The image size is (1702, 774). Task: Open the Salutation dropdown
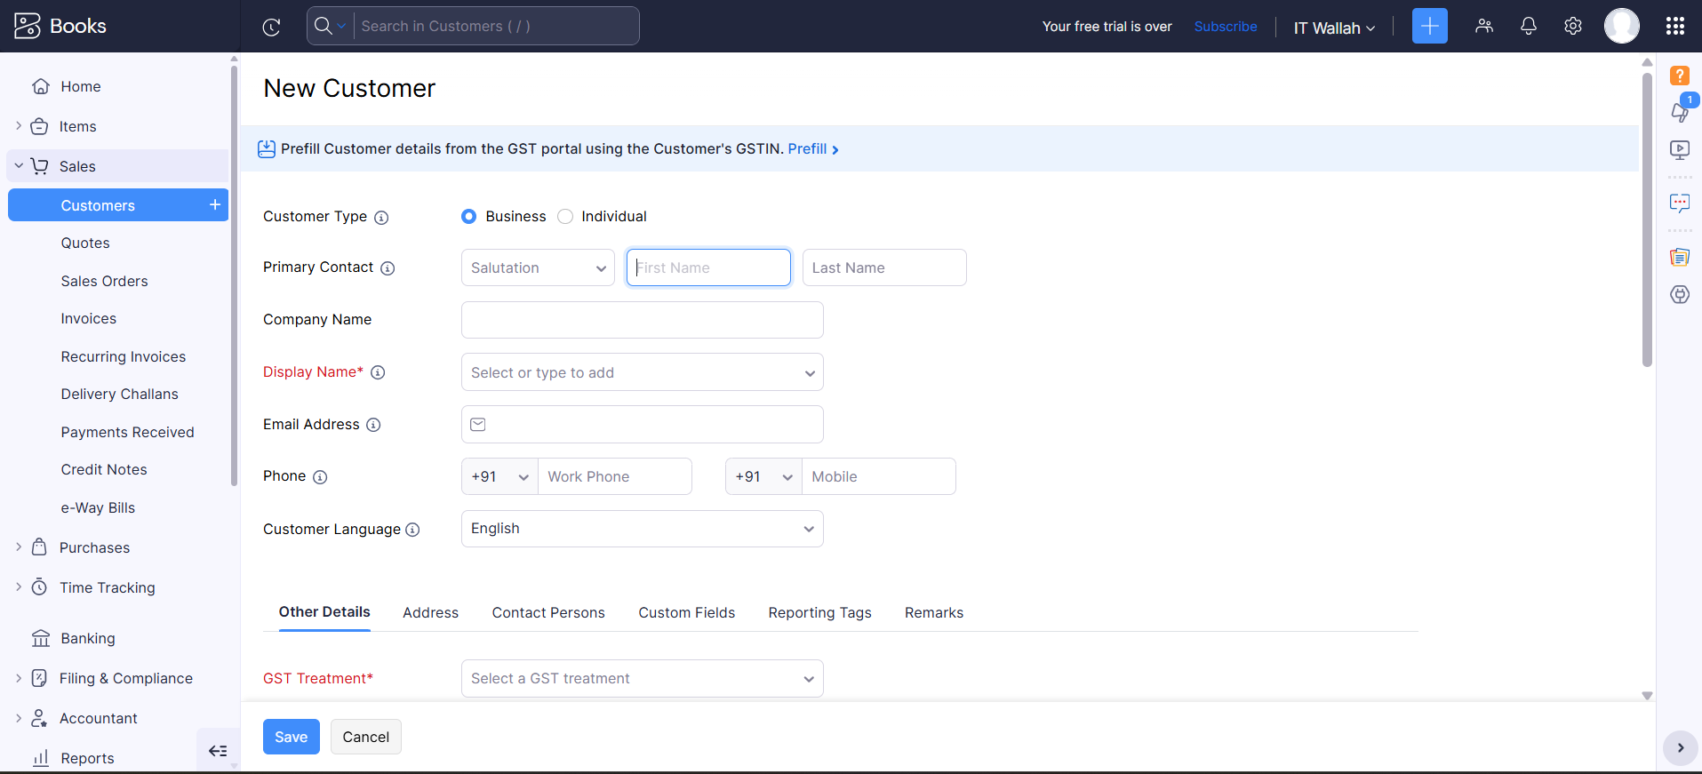pos(538,267)
